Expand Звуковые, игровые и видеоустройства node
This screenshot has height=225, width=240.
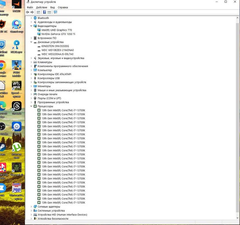(x=31, y=58)
